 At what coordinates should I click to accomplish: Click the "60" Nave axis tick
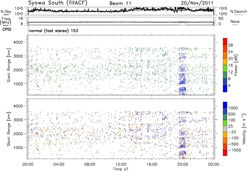tap(221, 19)
